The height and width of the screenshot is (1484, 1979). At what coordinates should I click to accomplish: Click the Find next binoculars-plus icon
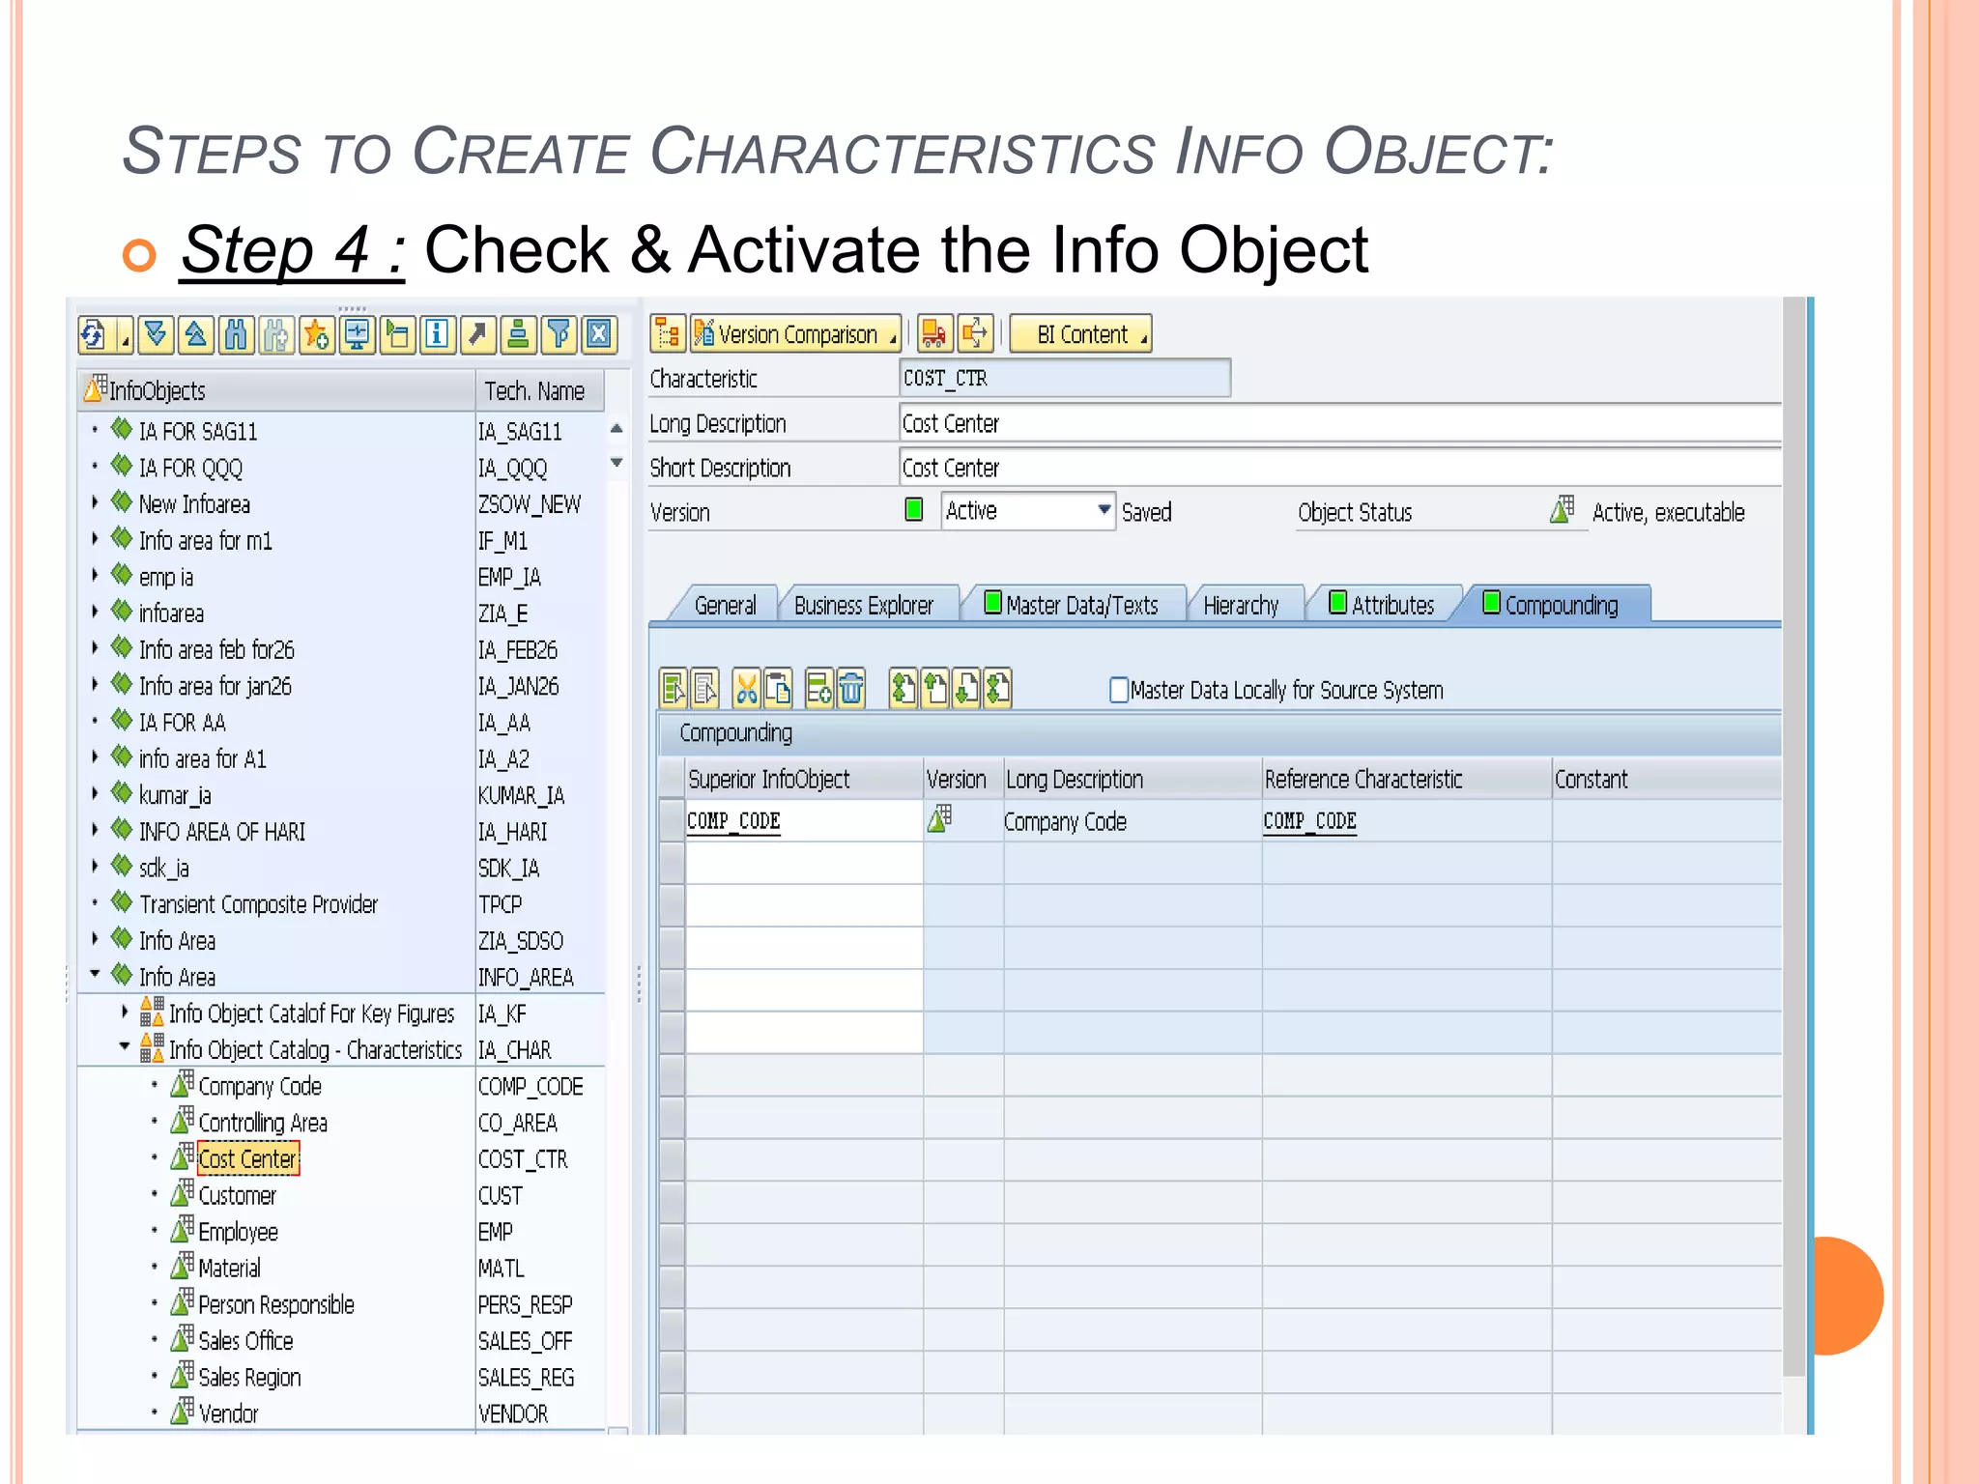[276, 335]
